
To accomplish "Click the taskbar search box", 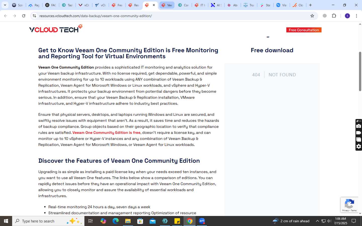I will [x=48, y=221].
